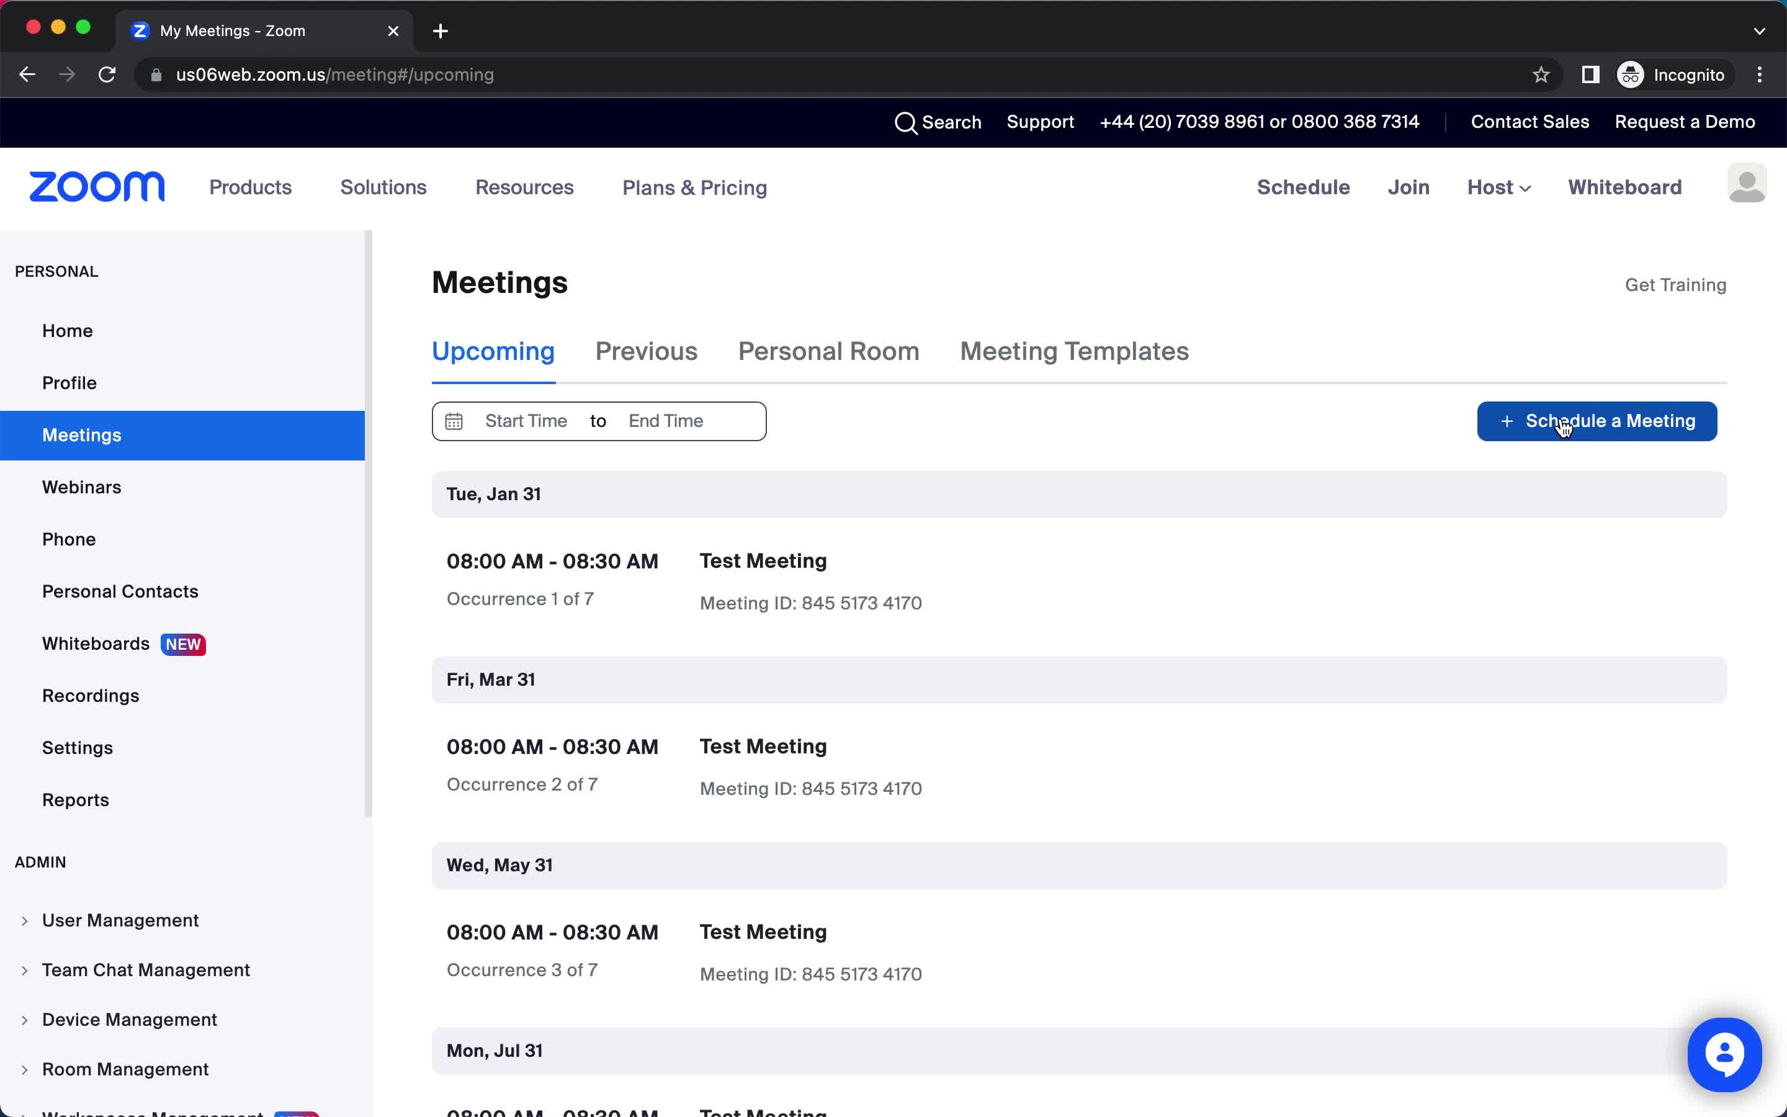
Task: Open Solutions menu
Action: click(383, 187)
